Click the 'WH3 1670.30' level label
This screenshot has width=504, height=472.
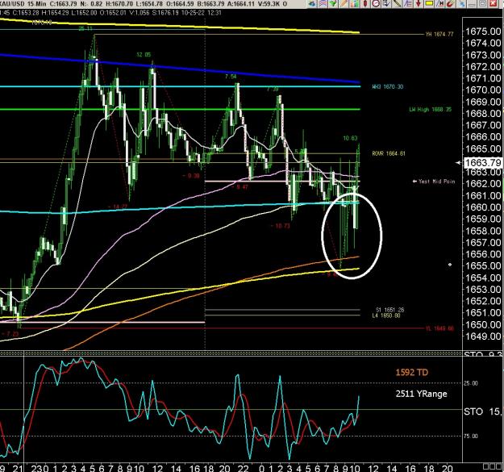[x=388, y=86]
